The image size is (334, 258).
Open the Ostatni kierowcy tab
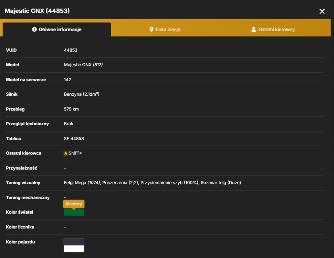pyautogui.click(x=273, y=29)
